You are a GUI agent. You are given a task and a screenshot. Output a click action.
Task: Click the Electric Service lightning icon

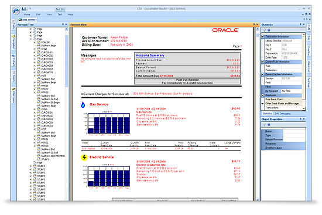click(x=84, y=157)
